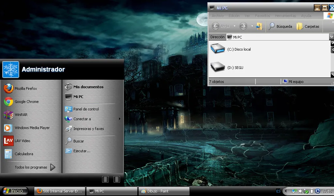
Task: Open the Favoritos menu
Action: tap(262, 16)
